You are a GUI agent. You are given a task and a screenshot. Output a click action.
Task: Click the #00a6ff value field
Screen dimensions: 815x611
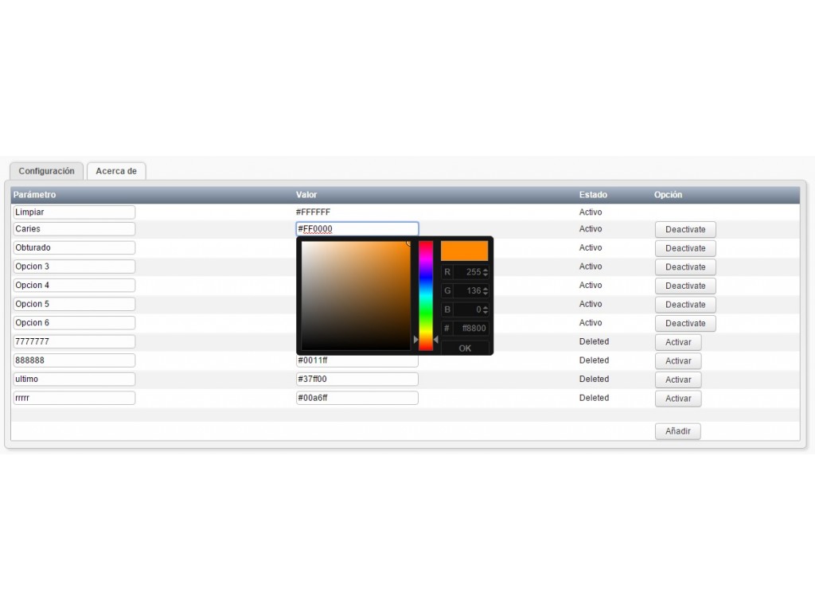357,398
